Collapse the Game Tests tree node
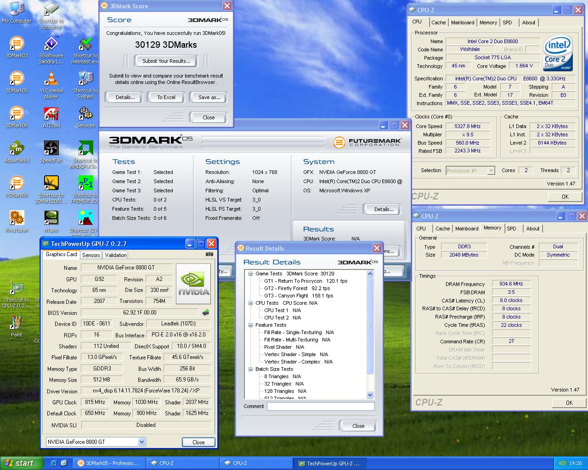The image size is (588, 470). (251, 274)
